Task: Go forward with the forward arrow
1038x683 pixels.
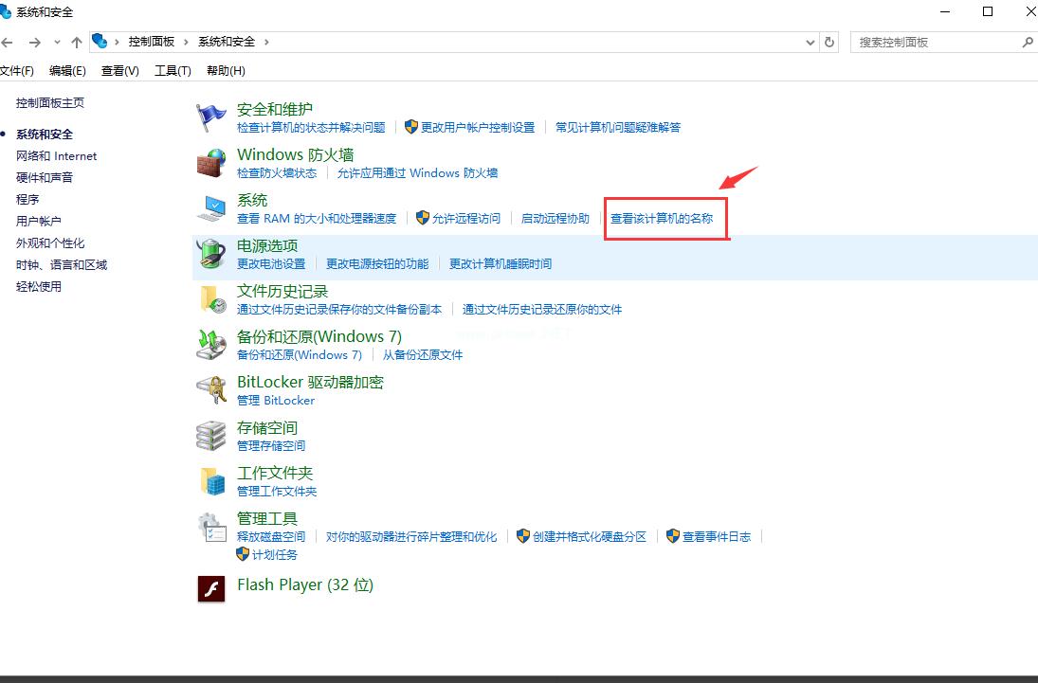Action: (x=34, y=43)
